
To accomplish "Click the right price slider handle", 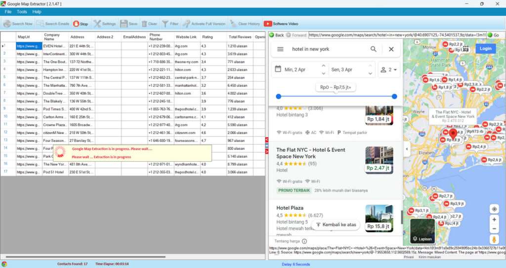I will [394, 96].
